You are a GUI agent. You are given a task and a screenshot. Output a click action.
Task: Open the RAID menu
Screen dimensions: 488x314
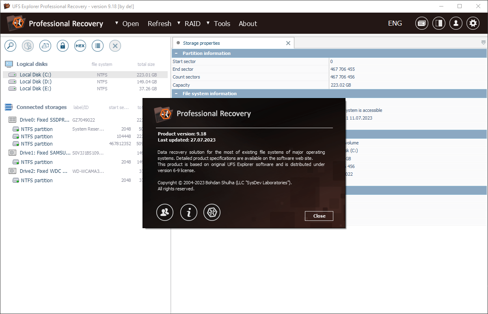pos(192,24)
